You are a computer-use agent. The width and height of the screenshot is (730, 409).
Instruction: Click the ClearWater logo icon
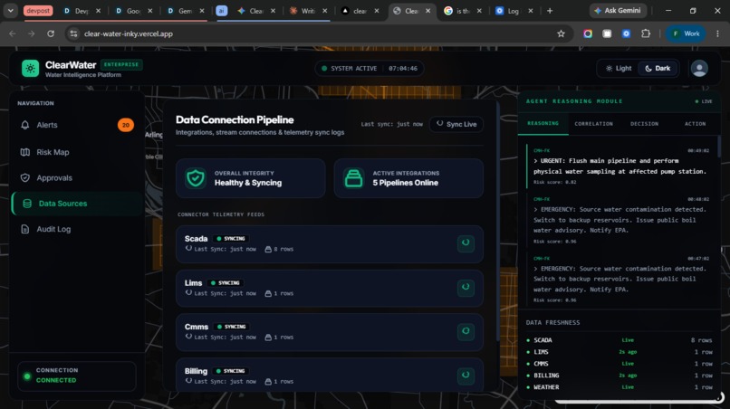[30, 69]
